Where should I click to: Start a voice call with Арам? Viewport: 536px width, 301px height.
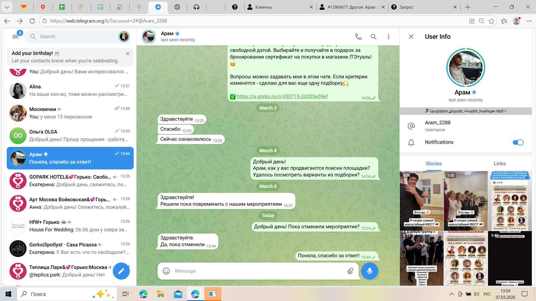[358, 37]
